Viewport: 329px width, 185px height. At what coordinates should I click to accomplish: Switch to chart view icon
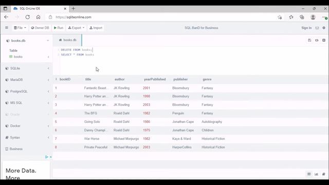click(x=317, y=174)
